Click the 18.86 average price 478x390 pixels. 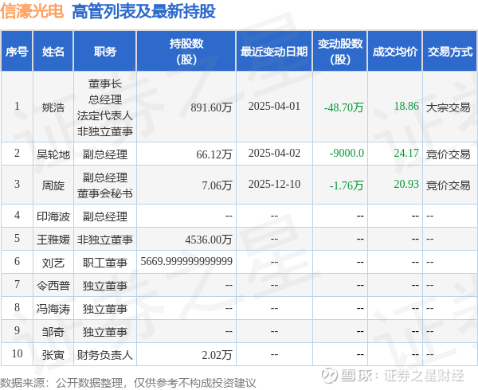coord(406,106)
